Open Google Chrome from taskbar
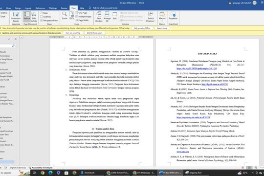 43,173
